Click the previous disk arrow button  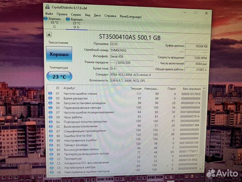49,34
